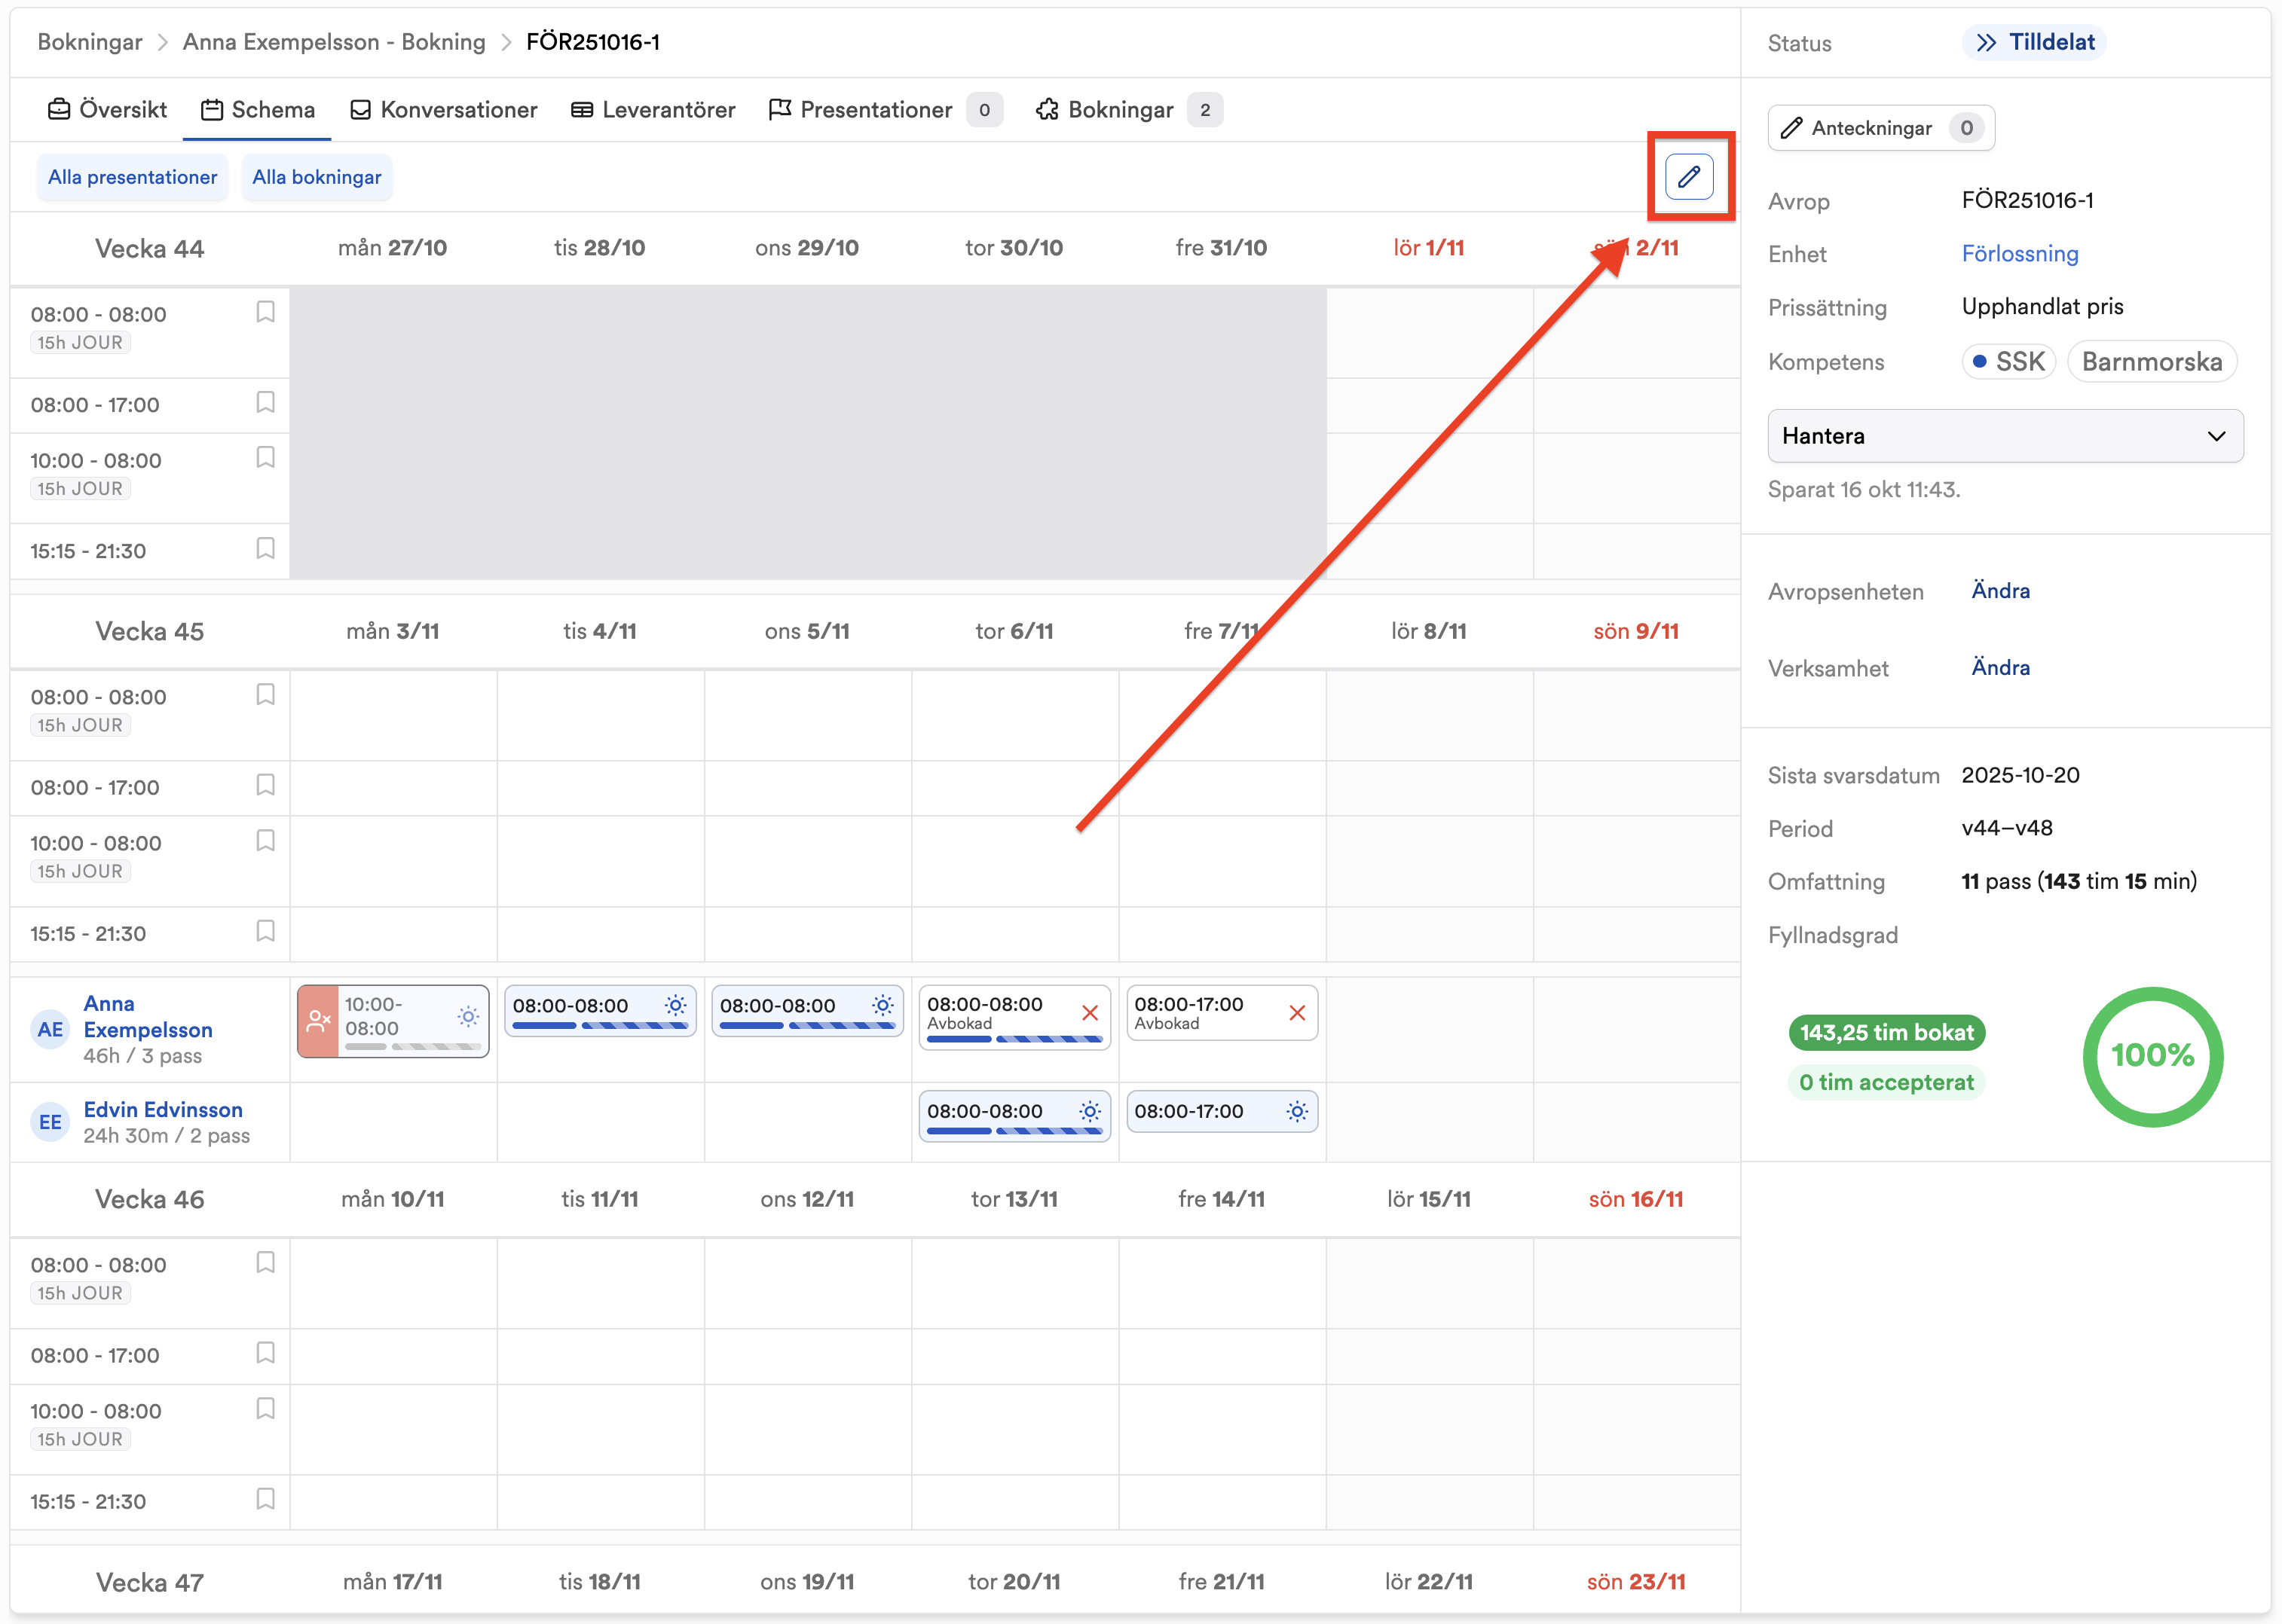Screen dimensions: 2282x1624
Task: Click sun icon on Anna's ons 5/11 shift
Action: 883,1005
